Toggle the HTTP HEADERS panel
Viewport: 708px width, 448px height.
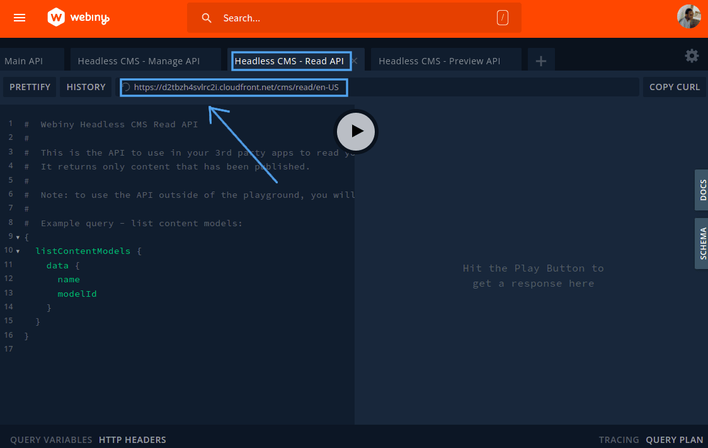click(x=132, y=439)
